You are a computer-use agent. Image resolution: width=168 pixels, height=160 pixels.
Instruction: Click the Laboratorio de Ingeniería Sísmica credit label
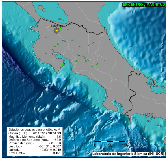tap(128, 154)
